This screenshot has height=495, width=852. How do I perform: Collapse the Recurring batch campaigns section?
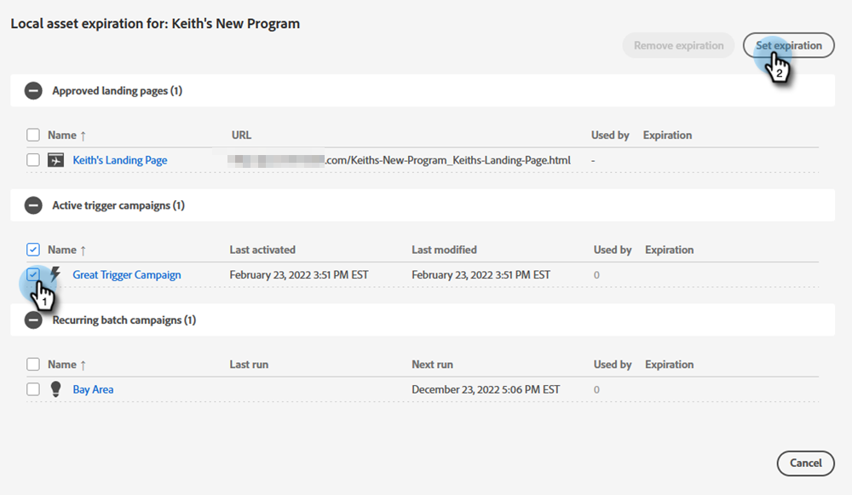(33, 320)
